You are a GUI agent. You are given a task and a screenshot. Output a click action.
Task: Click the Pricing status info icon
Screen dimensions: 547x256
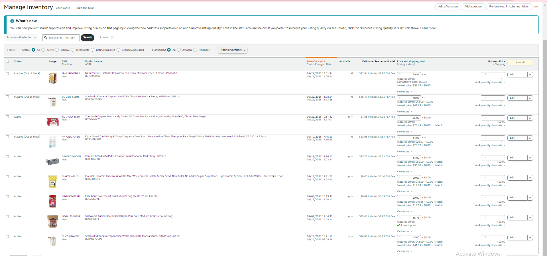tap(414, 65)
